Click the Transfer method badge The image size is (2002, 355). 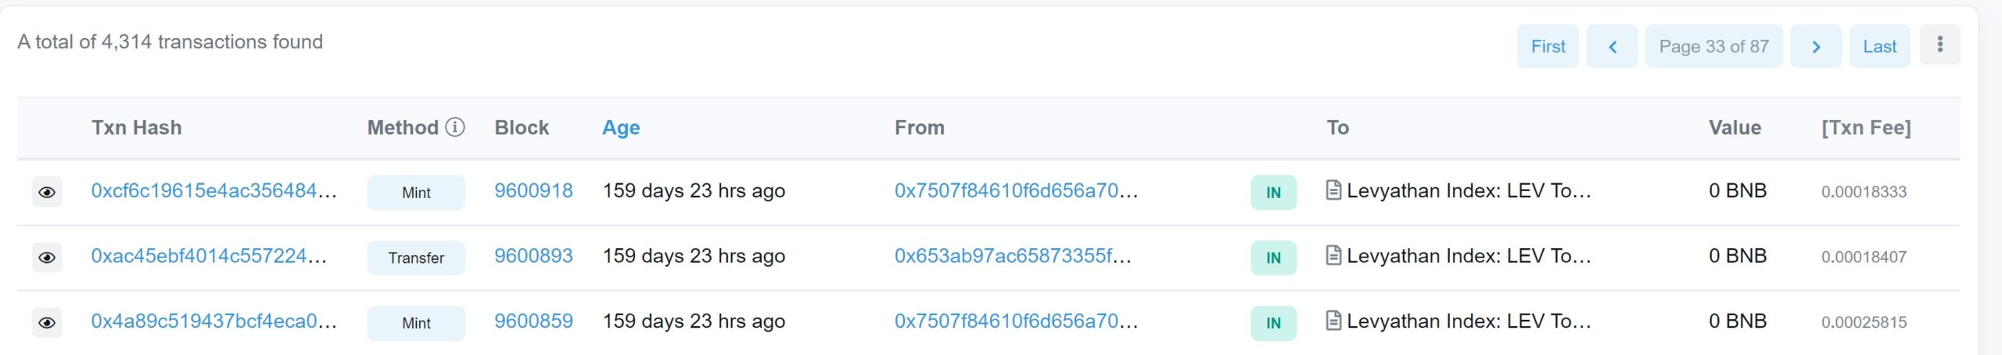[416, 258]
